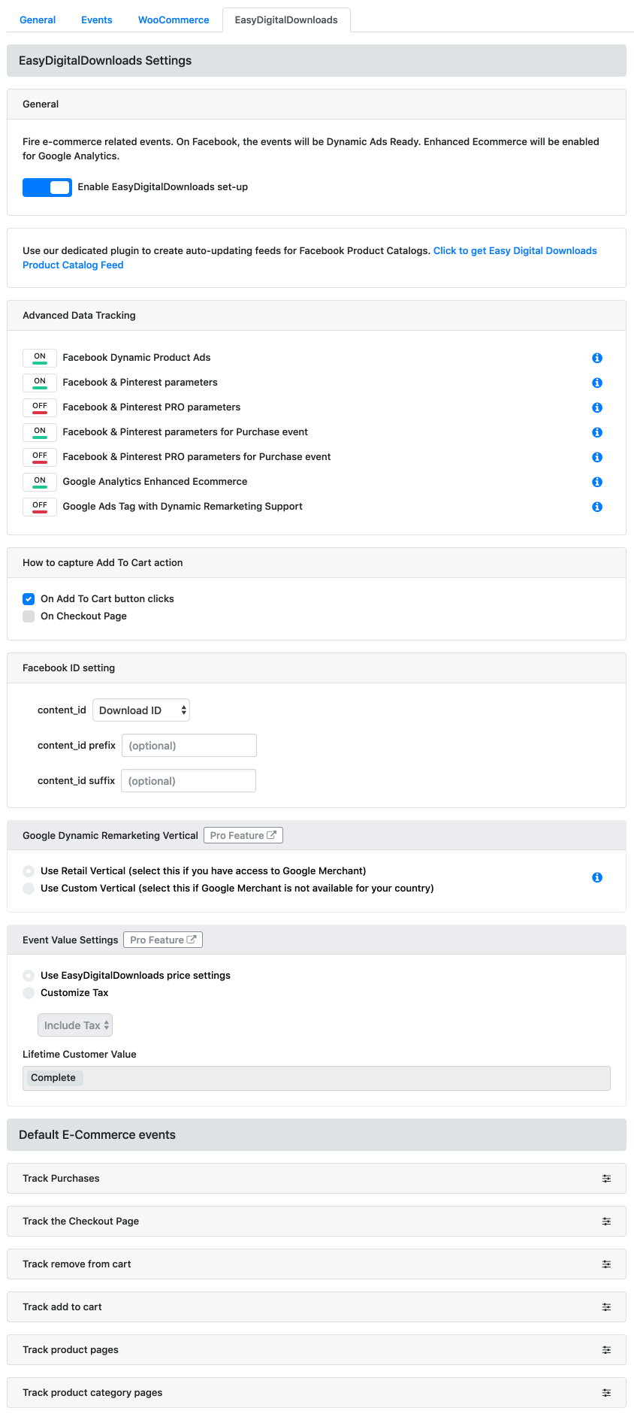Open settings icon for Track add to cart

click(x=606, y=1307)
